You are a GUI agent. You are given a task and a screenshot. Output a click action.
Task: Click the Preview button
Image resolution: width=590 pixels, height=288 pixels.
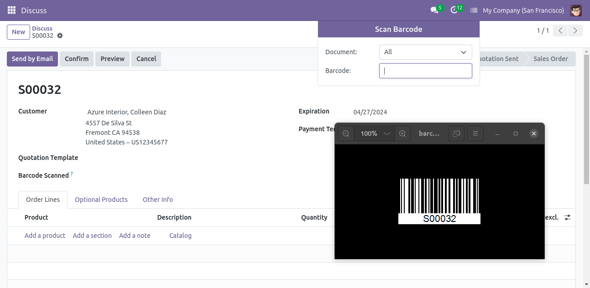pyautogui.click(x=113, y=59)
